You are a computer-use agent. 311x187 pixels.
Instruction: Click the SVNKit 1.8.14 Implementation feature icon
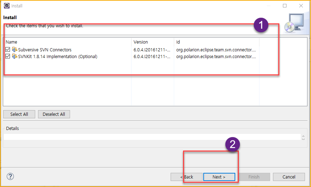[15, 56]
